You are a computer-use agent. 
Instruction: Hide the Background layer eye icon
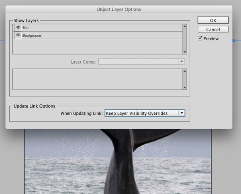pyautogui.click(x=18, y=35)
